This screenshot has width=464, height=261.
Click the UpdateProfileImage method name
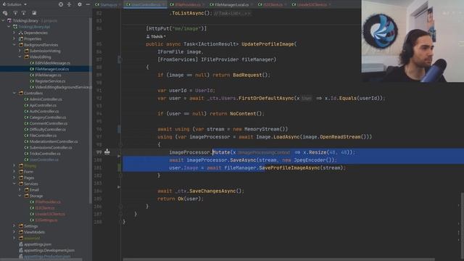(268, 44)
